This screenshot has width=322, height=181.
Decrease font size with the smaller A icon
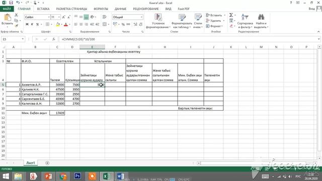click(69, 17)
